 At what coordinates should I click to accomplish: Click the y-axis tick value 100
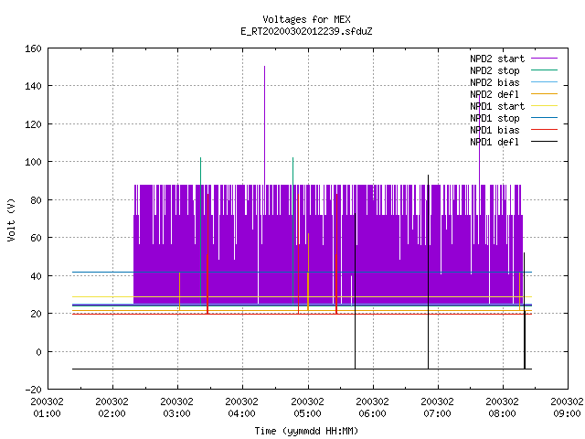[33, 162]
